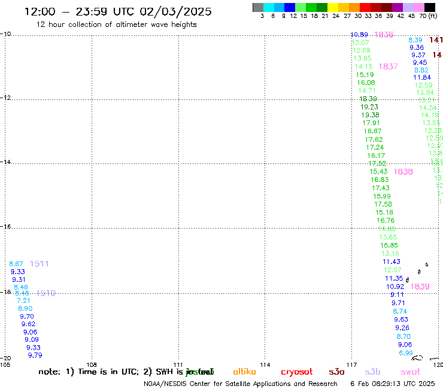Image resolution: width=443 pixels, height=389 pixels.
Task: Click wave height value 6.99
Action: (406, 353)
